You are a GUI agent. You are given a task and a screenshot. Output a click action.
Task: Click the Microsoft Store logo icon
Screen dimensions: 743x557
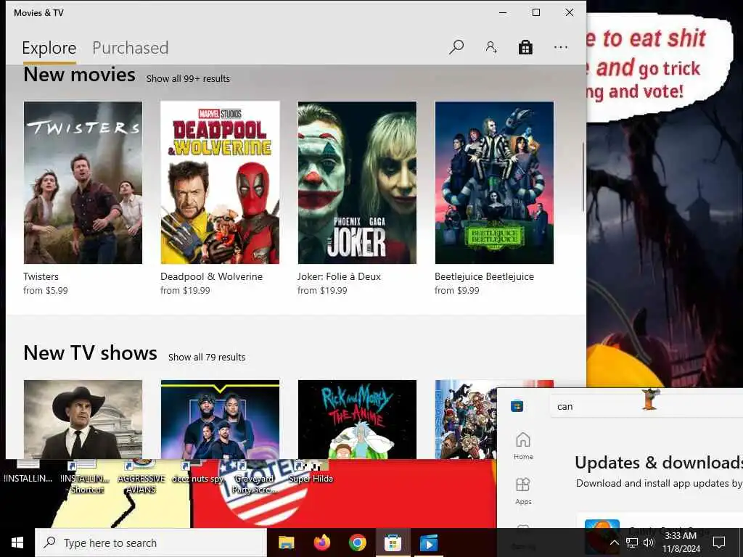click(x=517, y=406)
